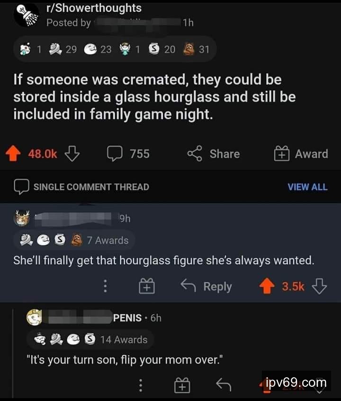Open the r/Showerthoughts subreddit link
Viewport: 341px width, 401px height.
[x=94, y=8]
